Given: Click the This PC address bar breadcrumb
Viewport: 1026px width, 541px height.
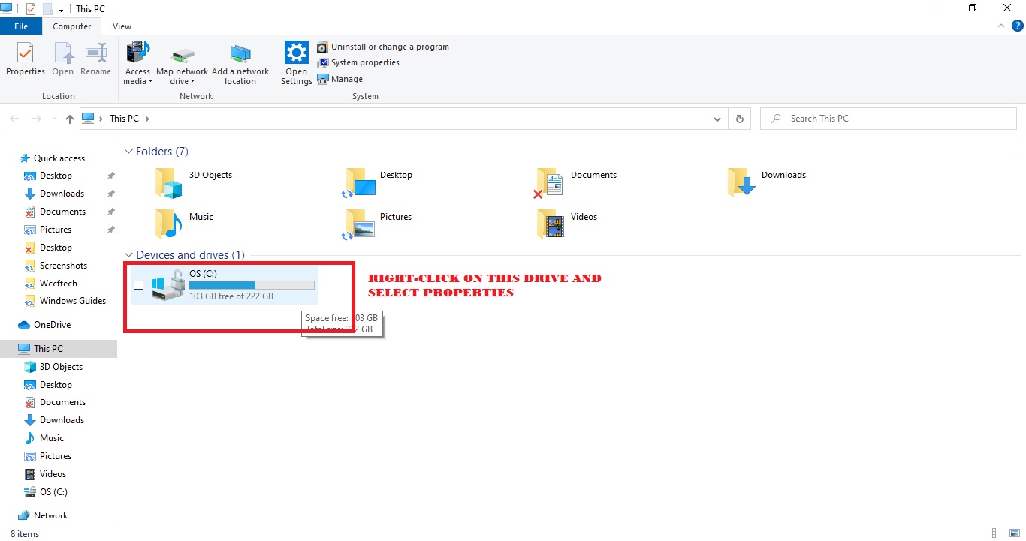Looking at the screenshot, I should tap(124, 119).
